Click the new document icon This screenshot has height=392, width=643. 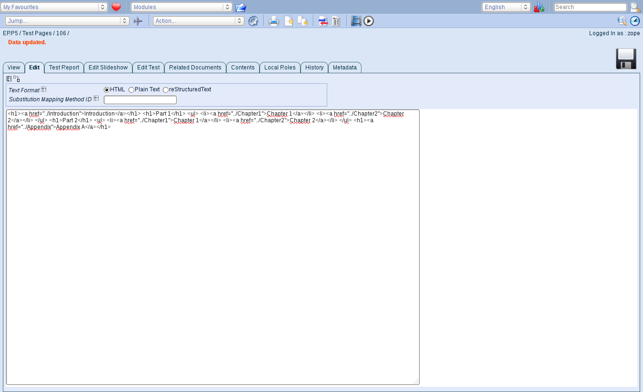tap(289, 21)
